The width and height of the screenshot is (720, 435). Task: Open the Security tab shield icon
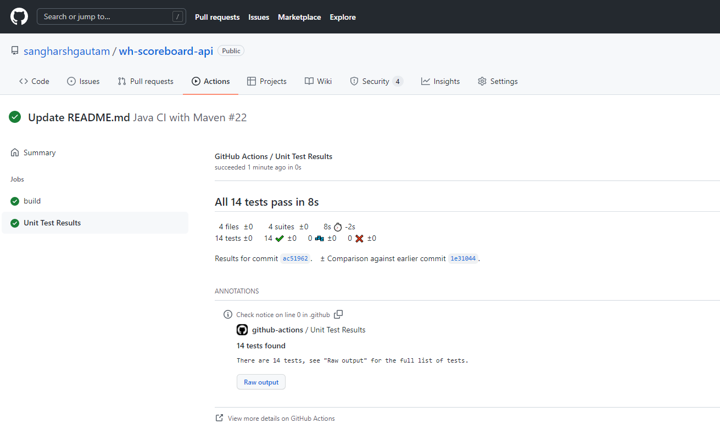354,81
